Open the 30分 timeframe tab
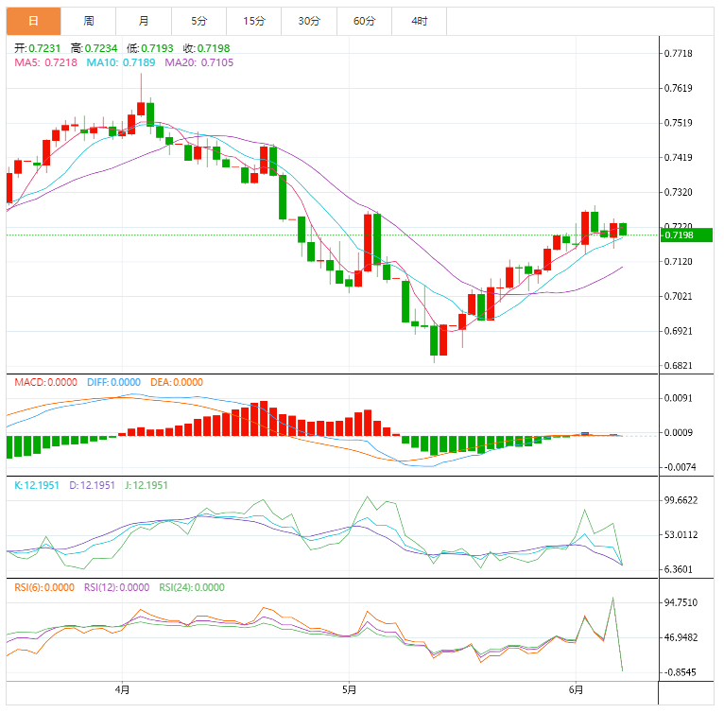Image resolution: width=724 pixels, height=713 pixels. coord(309,21)
